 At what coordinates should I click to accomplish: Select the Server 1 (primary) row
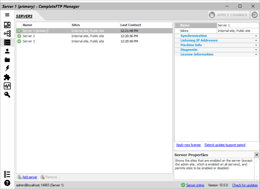coord(94,31)
